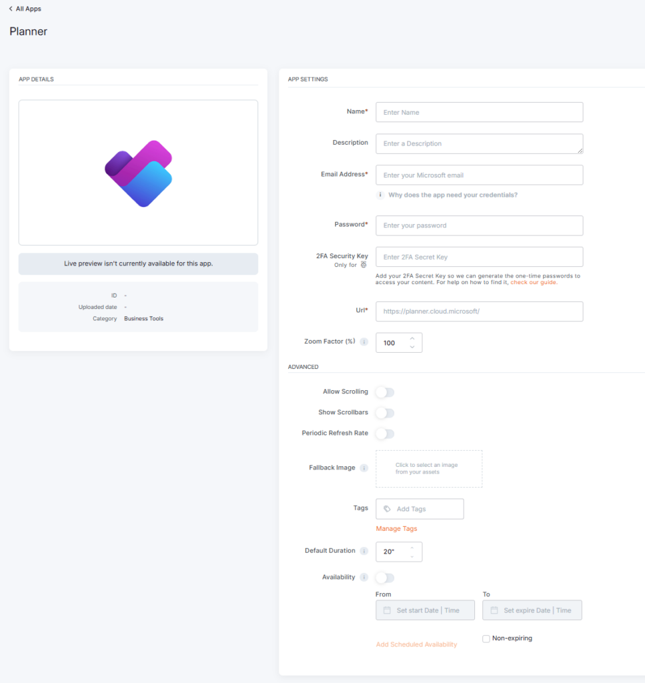The width and height of the screenshot is (645, 683).
Task: Click the 2FA Secret Key field
Action: click(x=479, y=257)
